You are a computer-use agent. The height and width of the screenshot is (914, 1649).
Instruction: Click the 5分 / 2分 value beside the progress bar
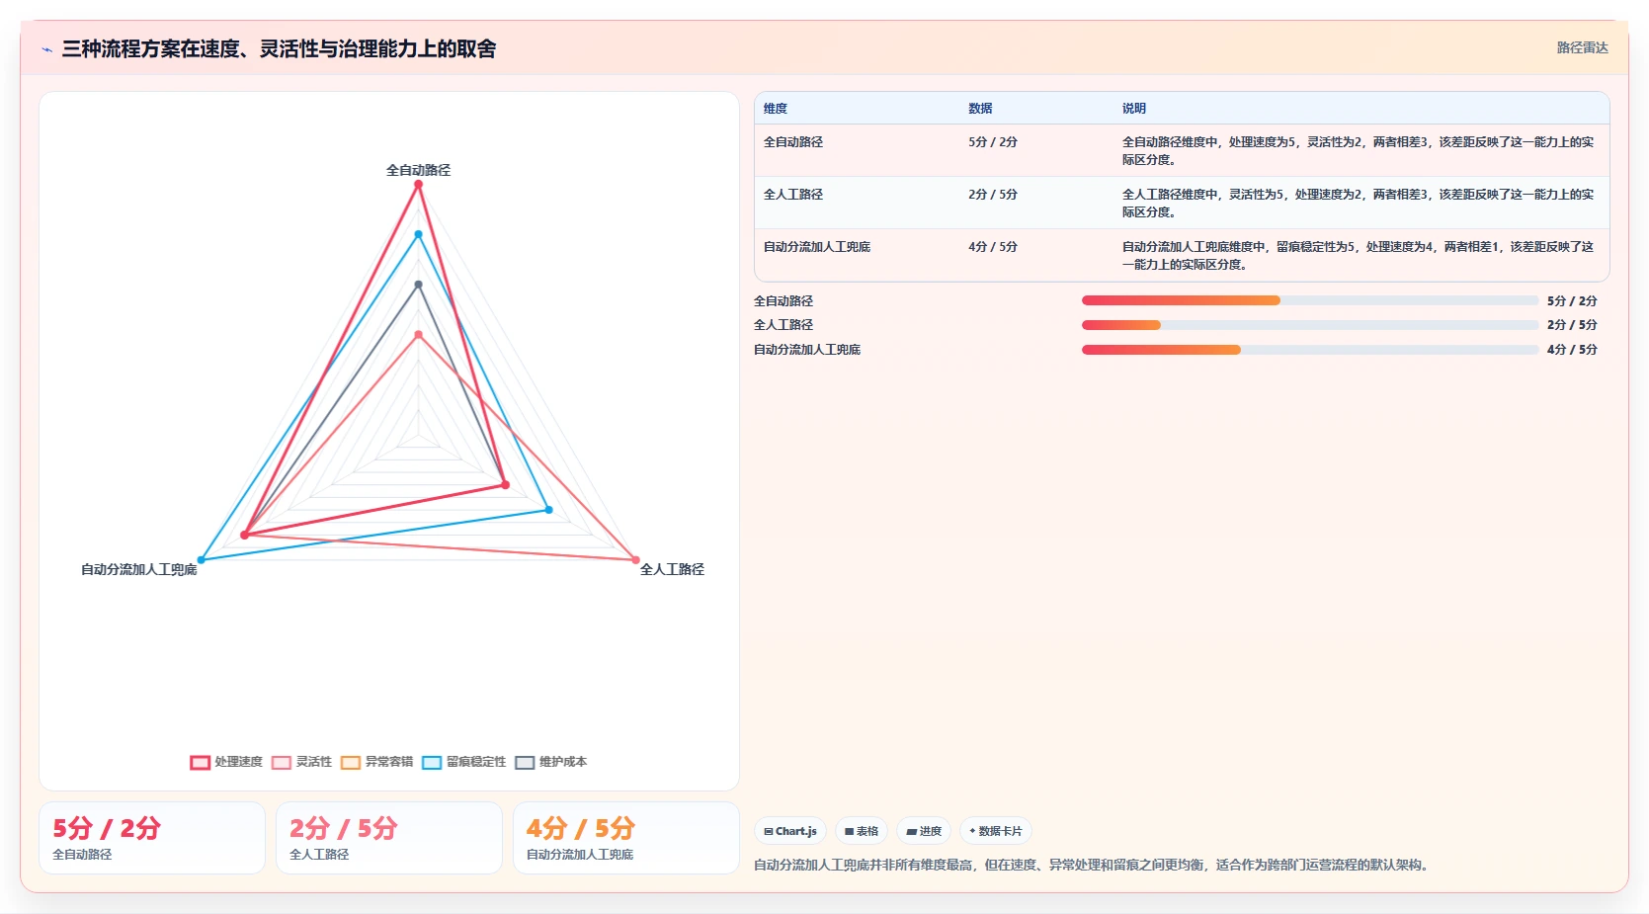pos(1572,300)
